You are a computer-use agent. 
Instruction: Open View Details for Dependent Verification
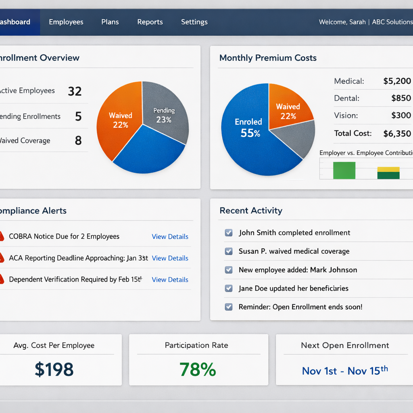click(x=170, y=280)
